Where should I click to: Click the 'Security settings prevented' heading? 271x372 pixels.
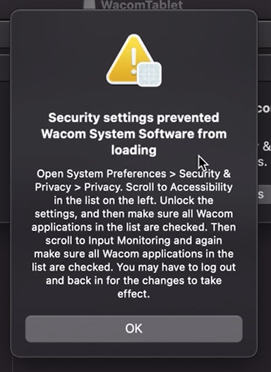133,117
